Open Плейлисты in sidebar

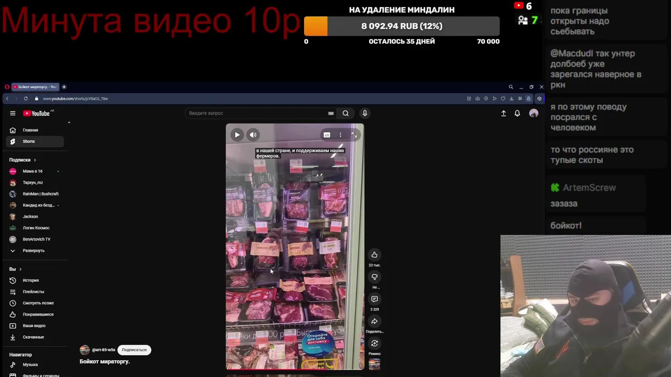35,292
